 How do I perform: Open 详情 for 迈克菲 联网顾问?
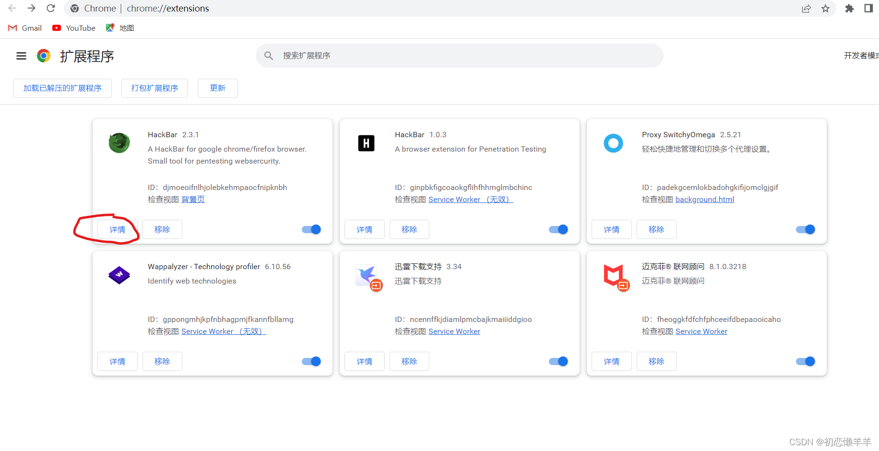click(612, 361)
